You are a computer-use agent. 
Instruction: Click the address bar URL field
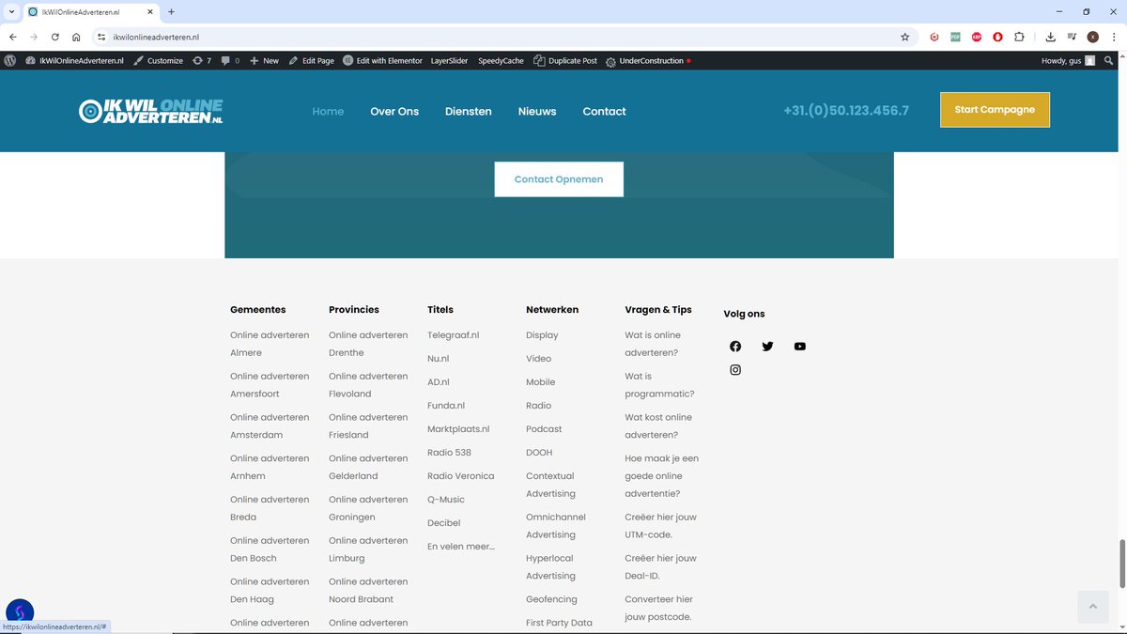pos(498,37)
